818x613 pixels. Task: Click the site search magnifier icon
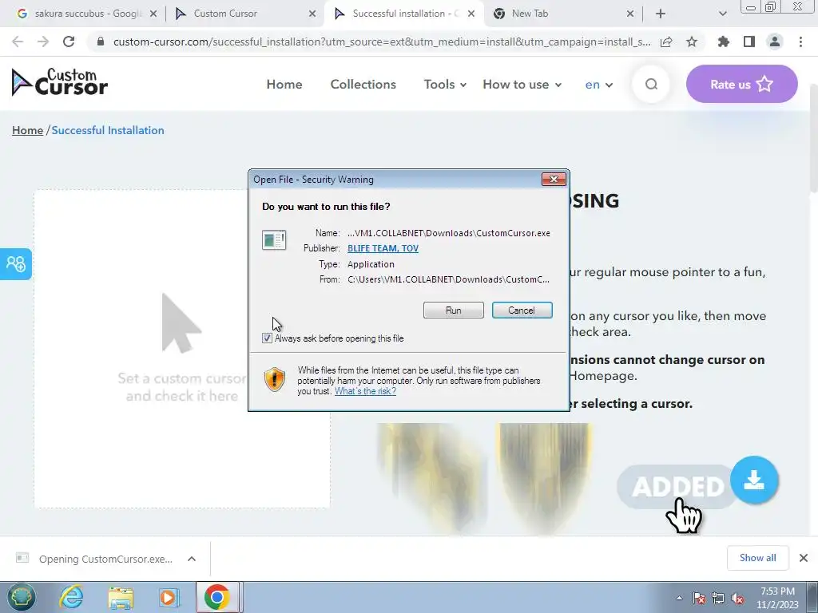[x=651, y=84]
